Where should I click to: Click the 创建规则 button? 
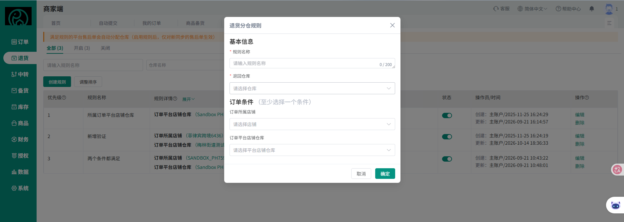[x=57, y=82]
